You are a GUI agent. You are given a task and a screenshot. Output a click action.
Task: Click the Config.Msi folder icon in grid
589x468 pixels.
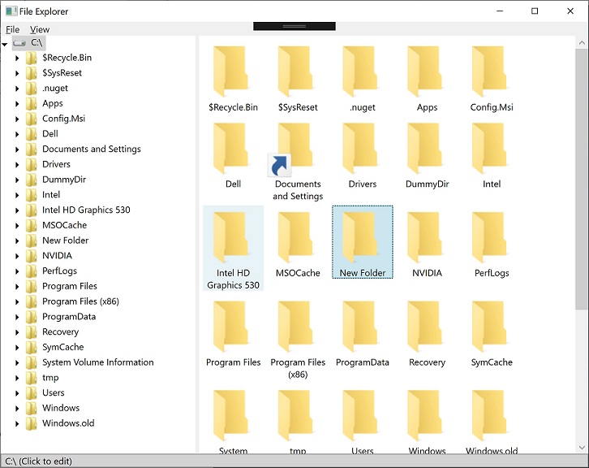492,73
